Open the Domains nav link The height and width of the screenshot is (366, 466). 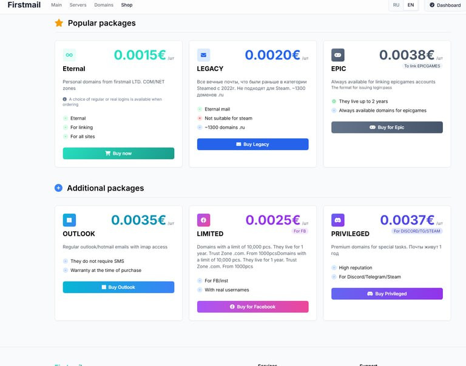pos(104,5)
